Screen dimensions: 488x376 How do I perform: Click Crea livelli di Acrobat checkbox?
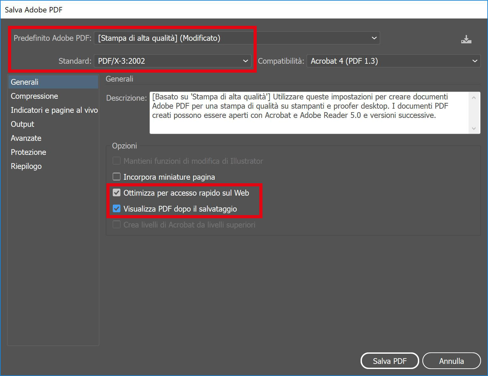pos(117,224)
